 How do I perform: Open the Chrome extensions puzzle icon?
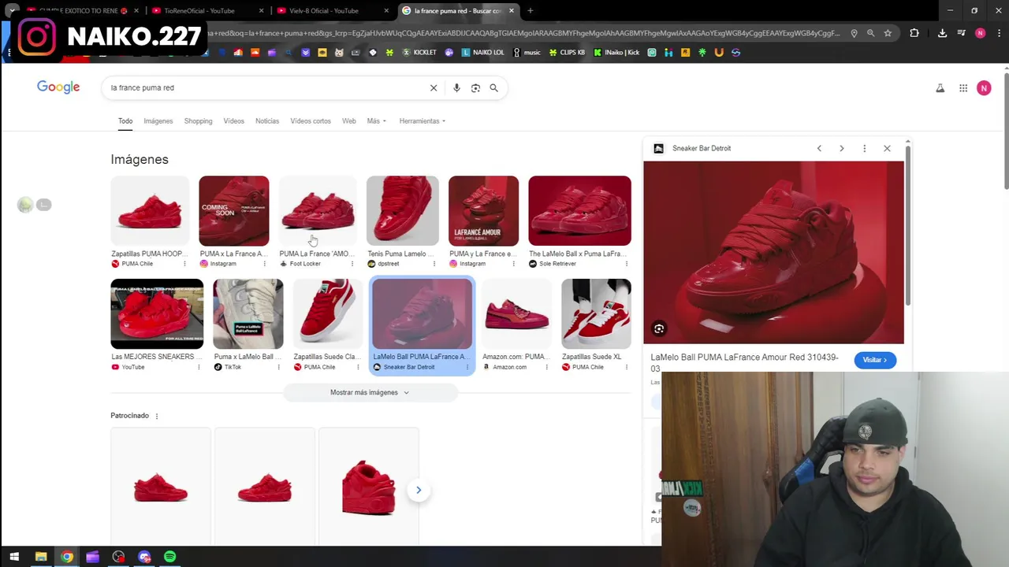click(914, 33)
